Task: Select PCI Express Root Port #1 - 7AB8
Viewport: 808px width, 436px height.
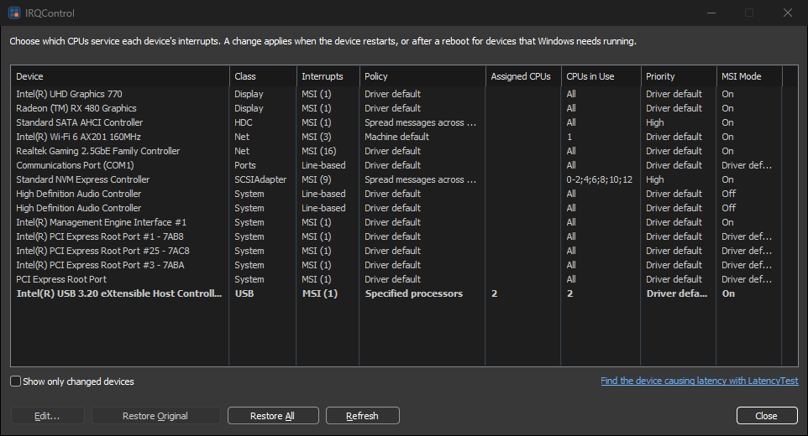Action: [x=396, y=236]
